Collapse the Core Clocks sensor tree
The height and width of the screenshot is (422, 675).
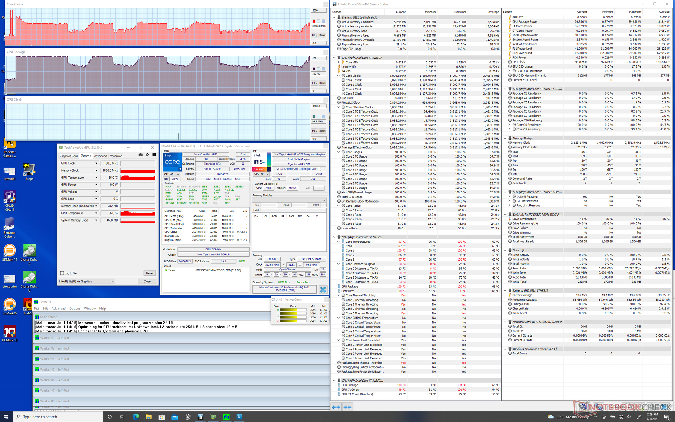(x=339, y=76)
